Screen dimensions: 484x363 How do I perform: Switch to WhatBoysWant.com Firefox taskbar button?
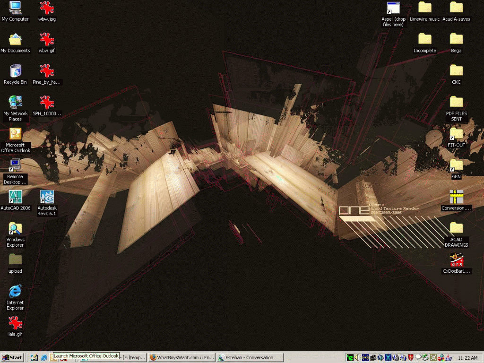pos(182,357)
